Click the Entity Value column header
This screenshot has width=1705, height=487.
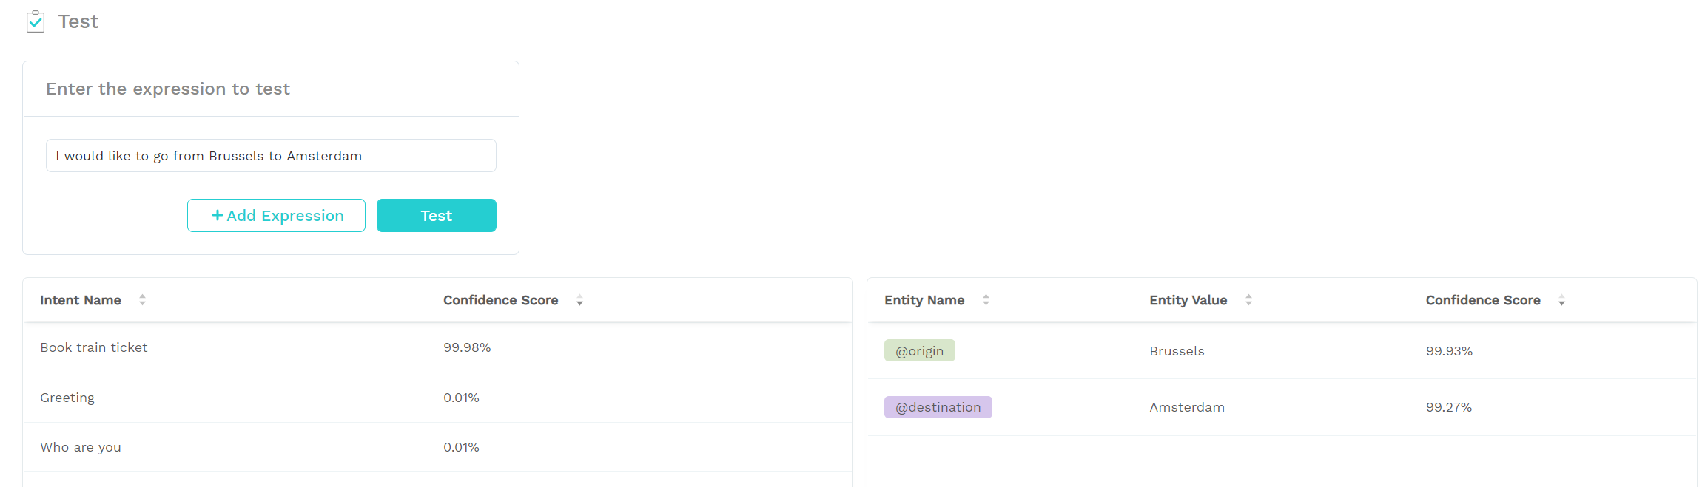coord(1188,300)
